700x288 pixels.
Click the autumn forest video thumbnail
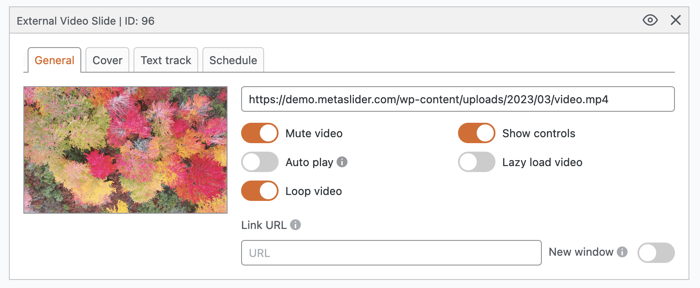[125, 150]
